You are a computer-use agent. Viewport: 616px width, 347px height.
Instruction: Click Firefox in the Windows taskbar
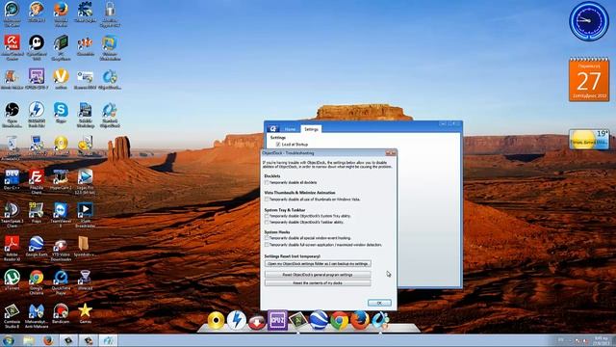pyautogui.click(x=48, y=340)
